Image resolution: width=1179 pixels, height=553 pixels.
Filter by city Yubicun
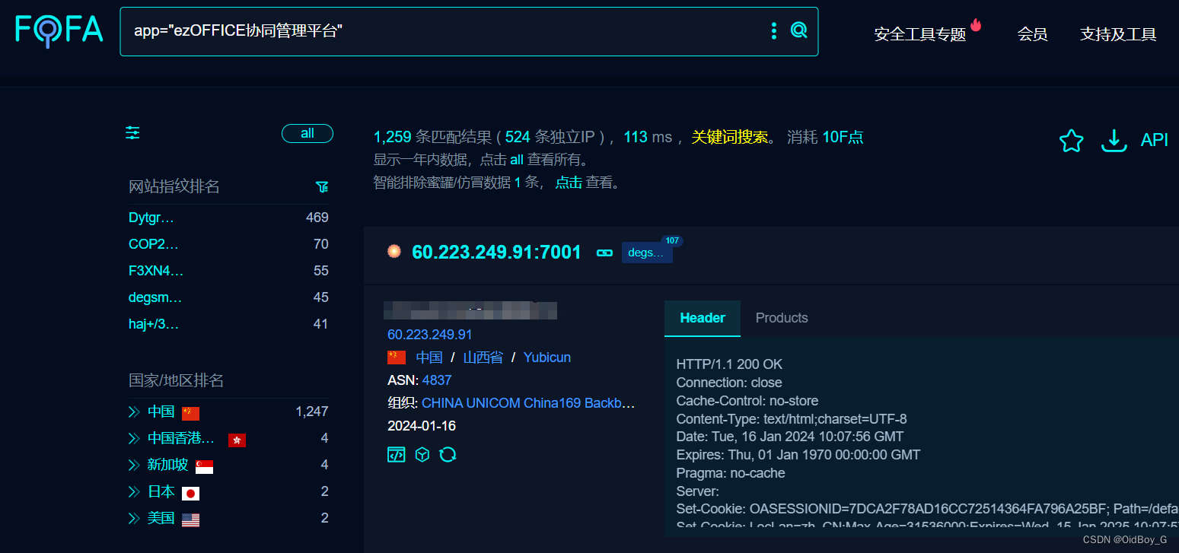click(x=547, y=358)
